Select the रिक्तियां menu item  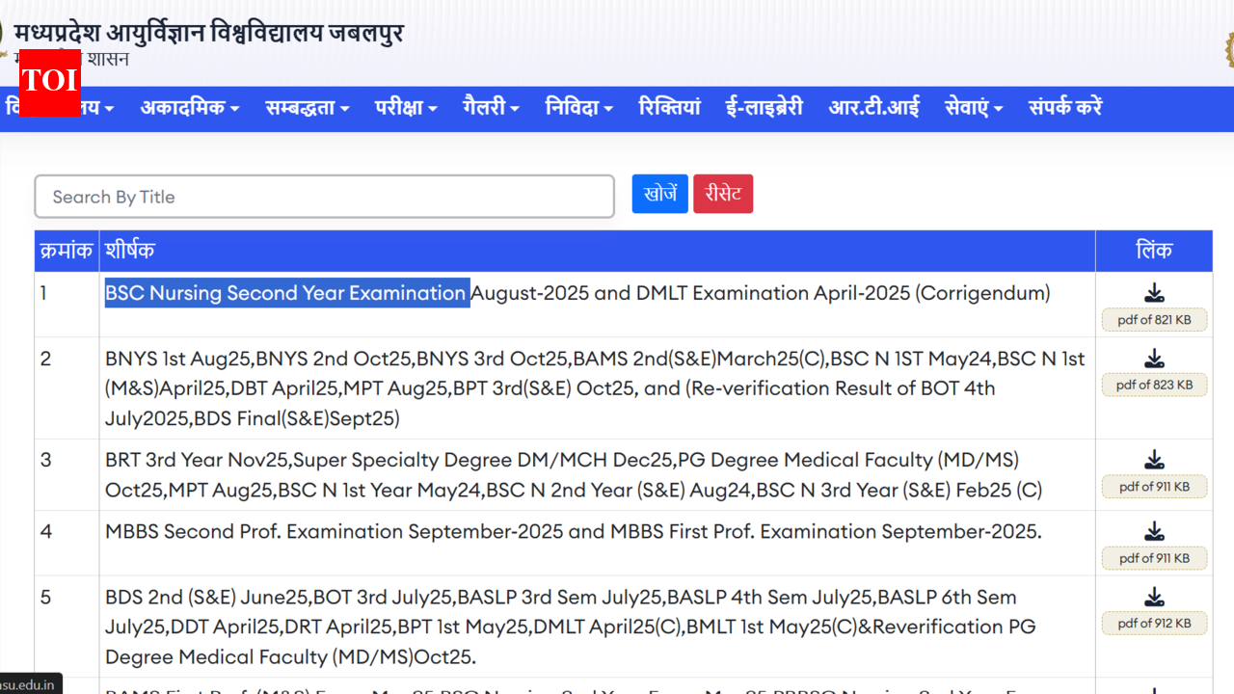(669, 108)
